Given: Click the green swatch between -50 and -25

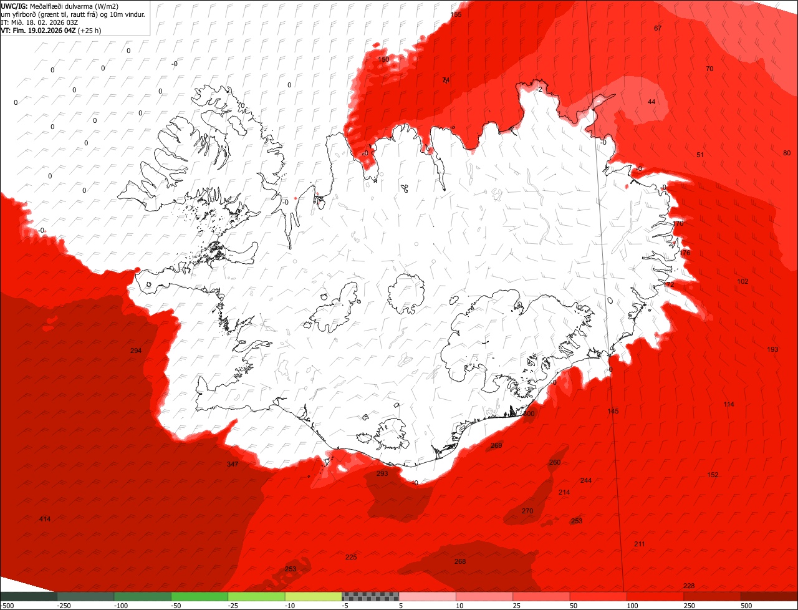Looking at the screenshot, I should pyautogui.click(x=199, y=596).
